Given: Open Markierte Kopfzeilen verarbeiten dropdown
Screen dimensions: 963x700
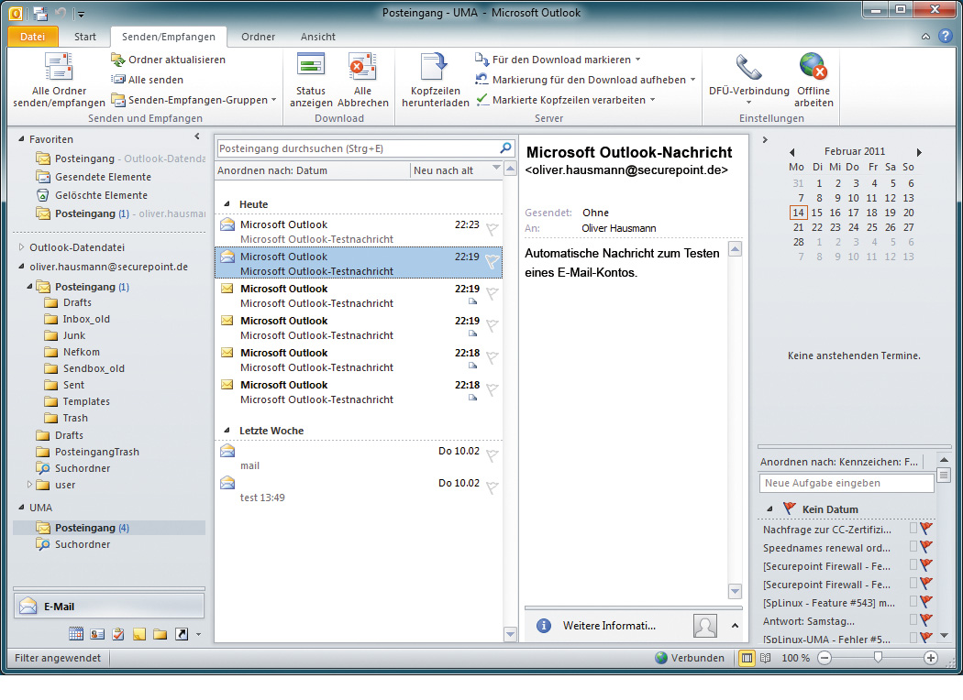Looking at the screenshot, I should [x=566, y=100].
